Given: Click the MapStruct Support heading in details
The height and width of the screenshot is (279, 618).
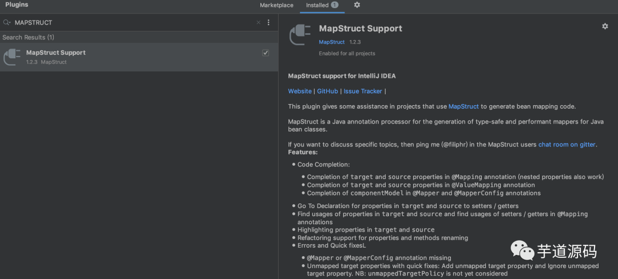Looking at the screenshot, I should click(x=360, y=29).
